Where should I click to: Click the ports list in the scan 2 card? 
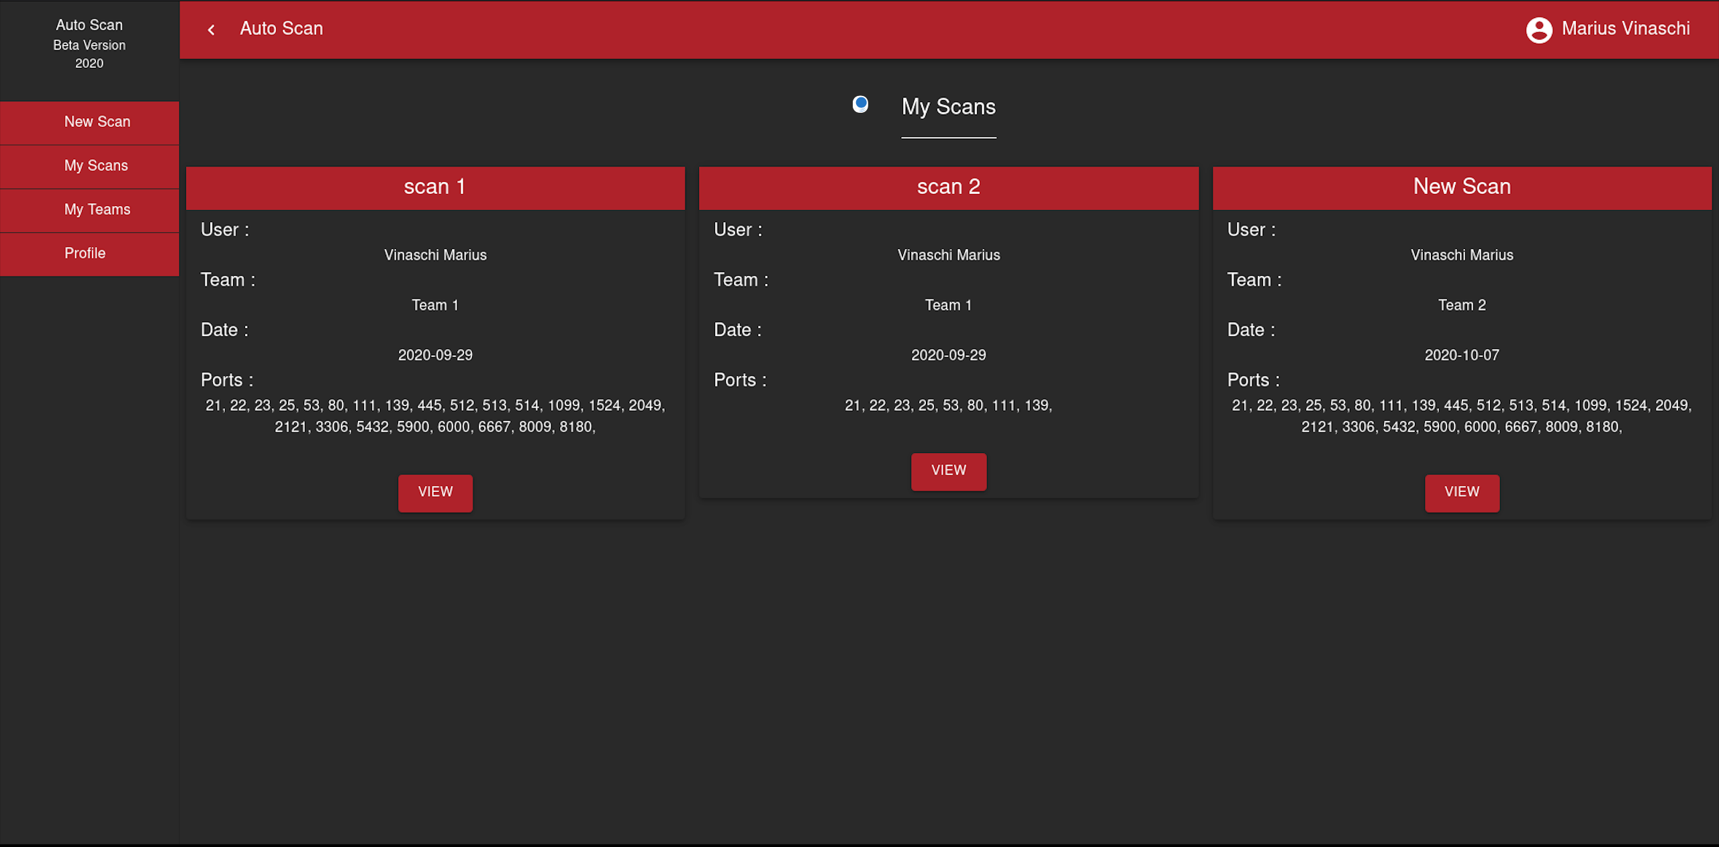948,405
